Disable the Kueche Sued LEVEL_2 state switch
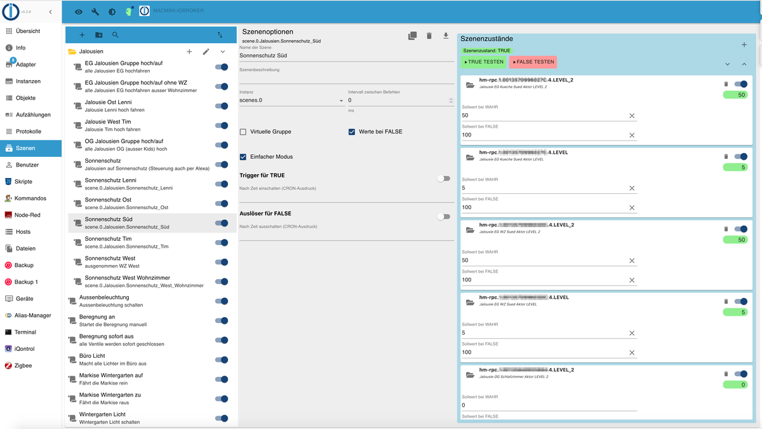This screenshot has height=429, width=762. coord(741,84)
